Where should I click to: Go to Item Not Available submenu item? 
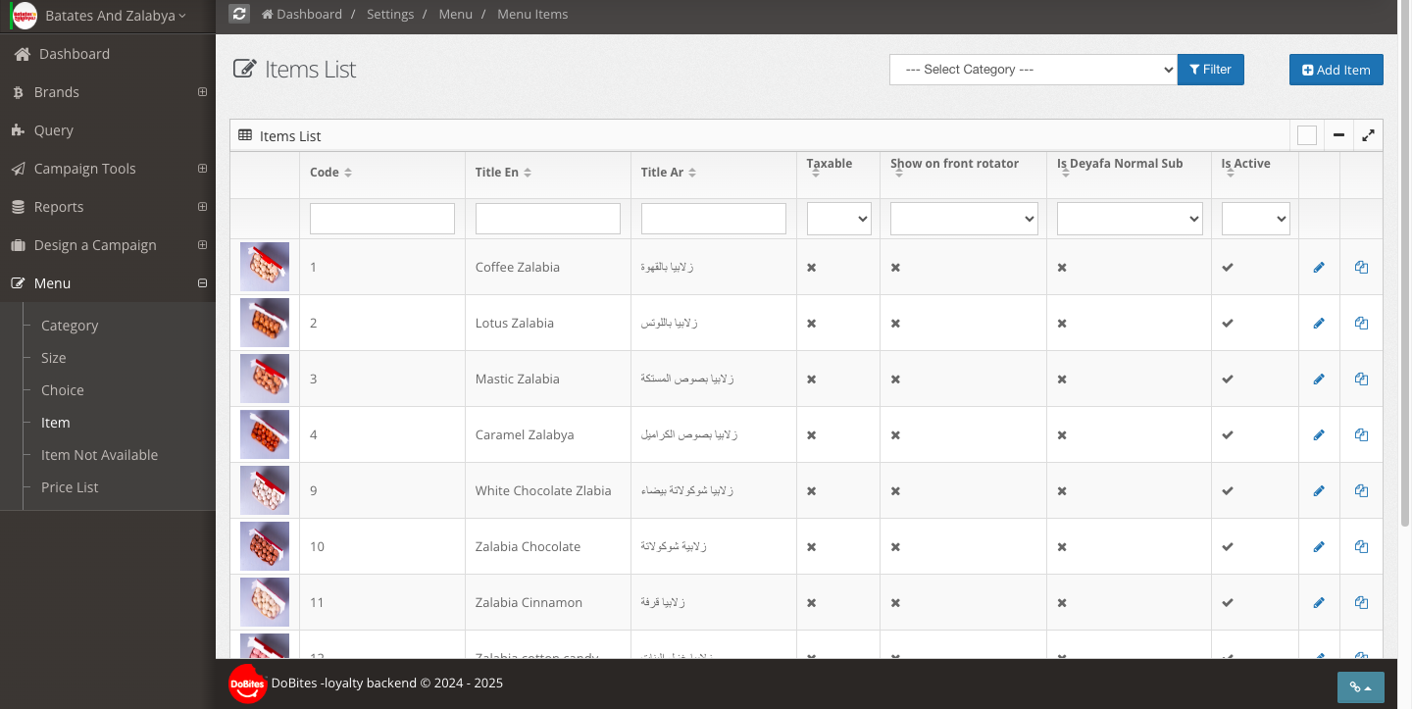point(99,455)
